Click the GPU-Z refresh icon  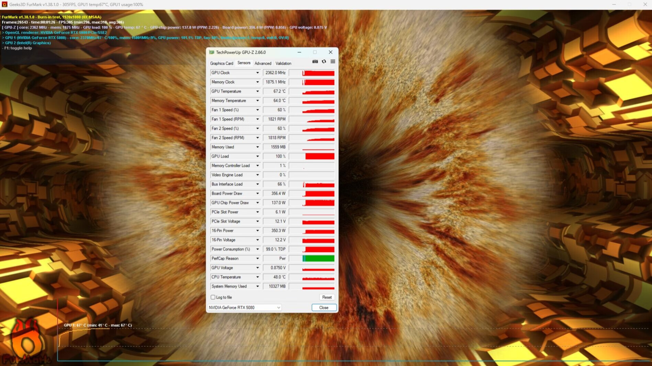click(x=324, y=62)
